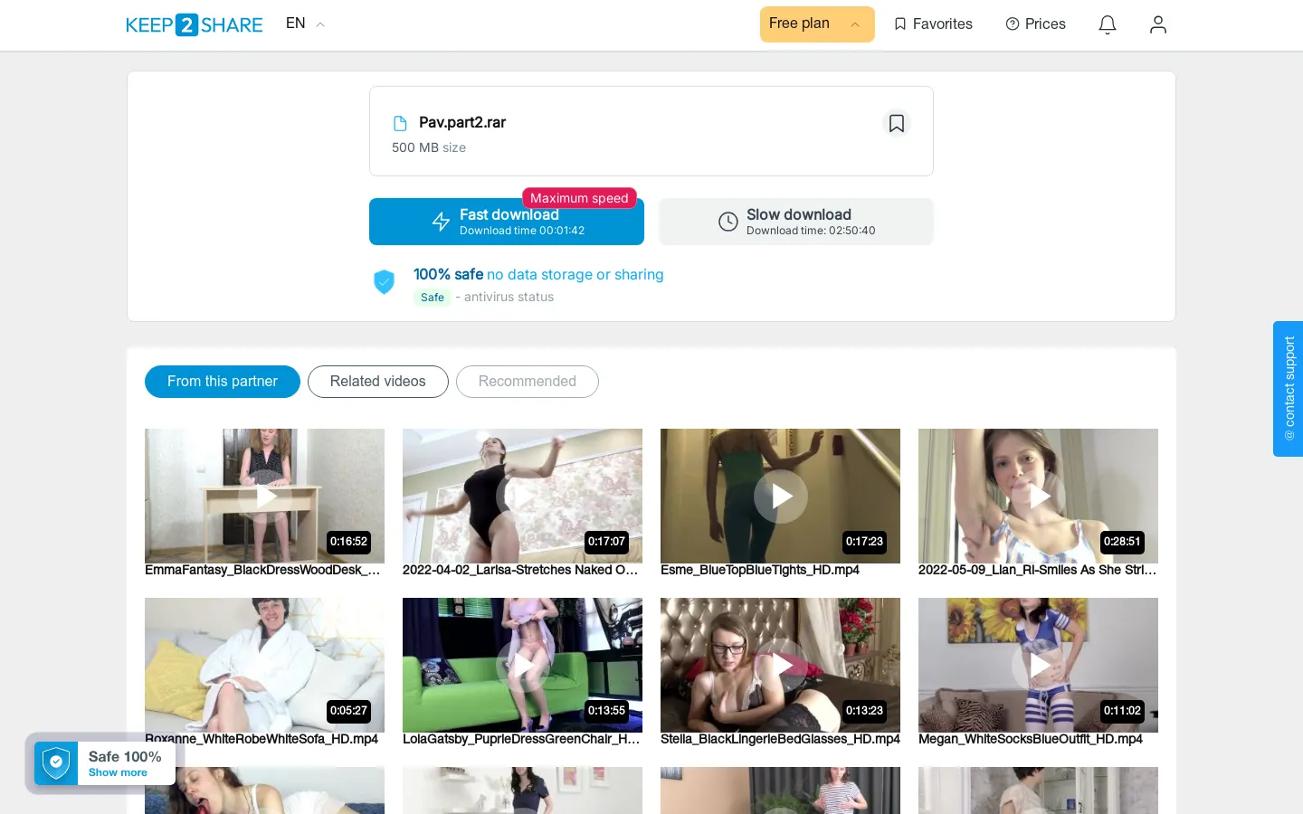
Task: Expand the EN language selector
Action: (x=305, y=24)
